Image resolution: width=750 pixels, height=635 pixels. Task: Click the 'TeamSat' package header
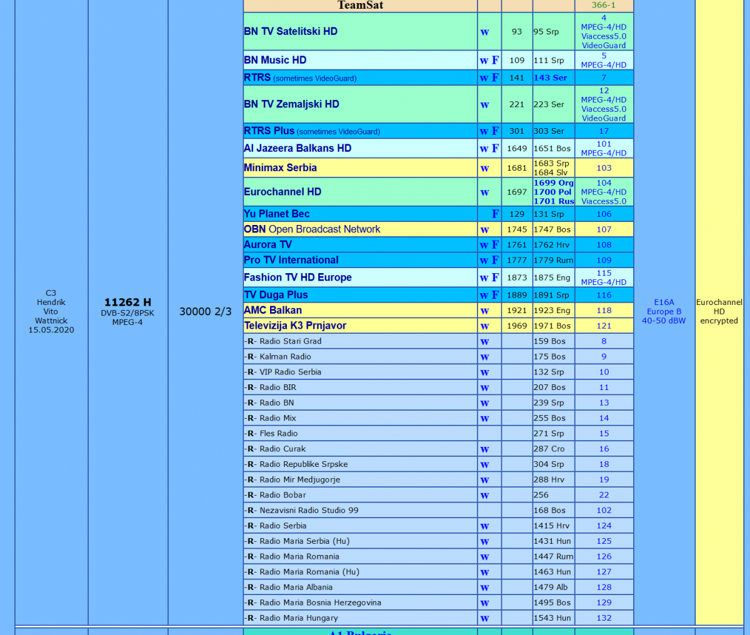tap(360, 5)
